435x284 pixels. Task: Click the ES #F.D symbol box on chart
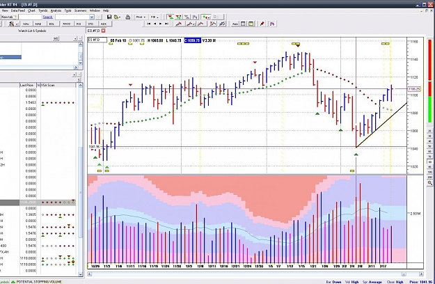tap(97, 40)
